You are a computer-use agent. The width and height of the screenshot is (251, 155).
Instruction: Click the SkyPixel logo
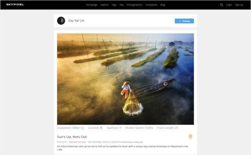15,4
